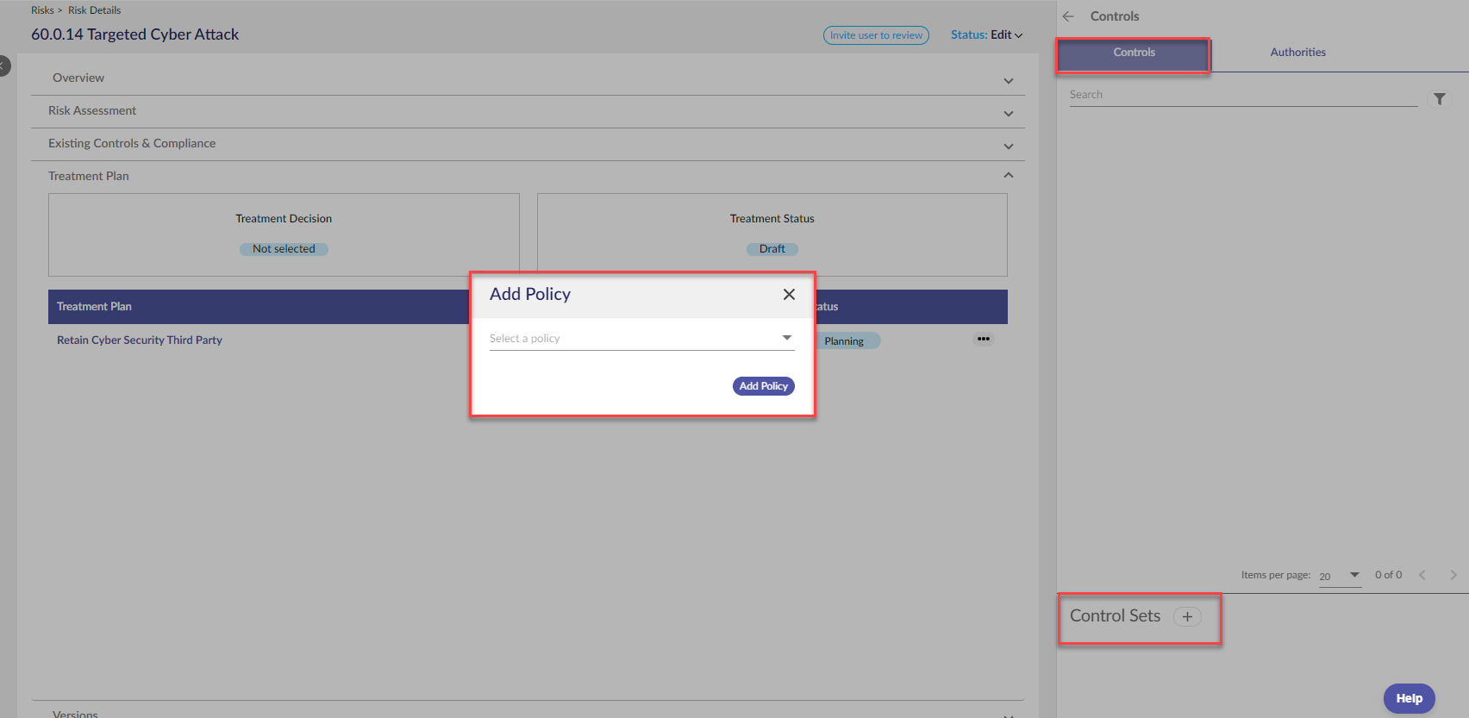
Task: Switch to the Authorities tab
Action: point(1297,53)
